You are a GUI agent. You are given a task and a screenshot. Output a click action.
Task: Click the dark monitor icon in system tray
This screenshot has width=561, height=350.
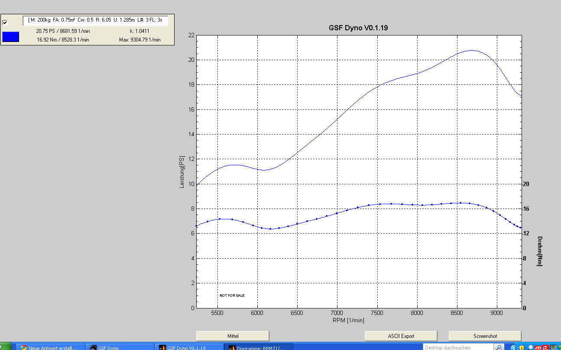(553, 347)
